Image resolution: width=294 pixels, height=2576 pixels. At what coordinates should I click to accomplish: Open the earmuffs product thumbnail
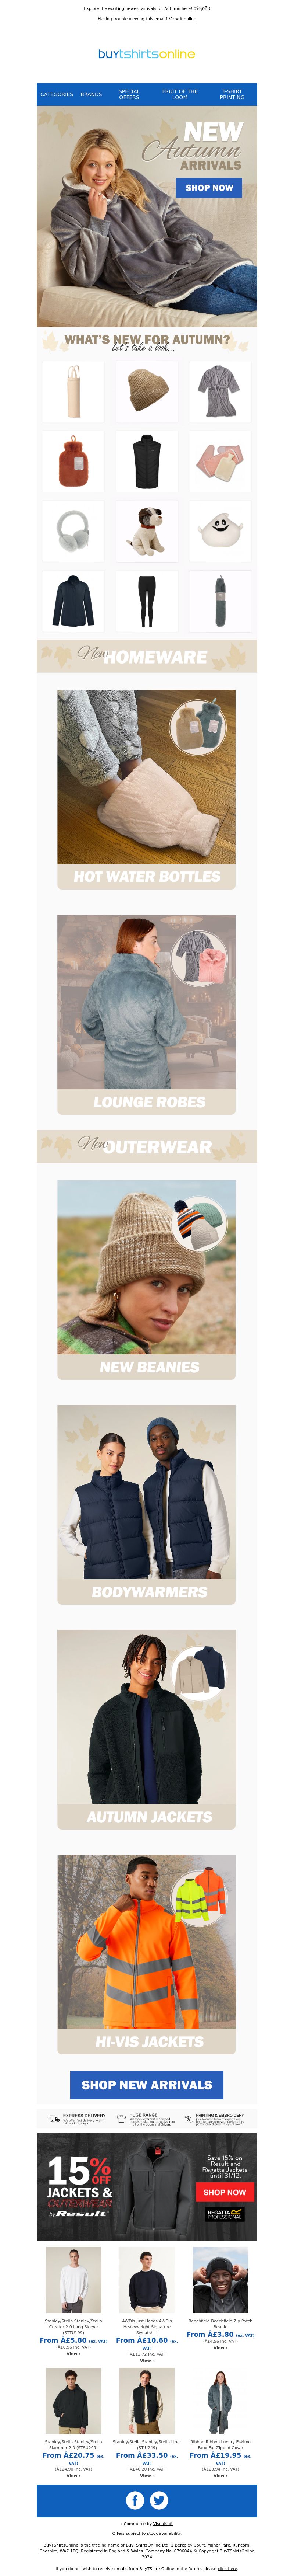[x=73, y=531]
